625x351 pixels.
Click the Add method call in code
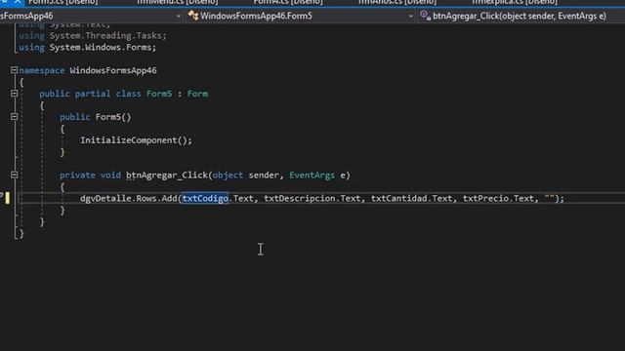tap(169, 198)
